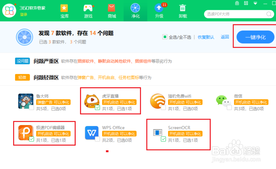Click the 鲁大师 app icon
This screenshot has width=276, height=169.
click(26, 101)
